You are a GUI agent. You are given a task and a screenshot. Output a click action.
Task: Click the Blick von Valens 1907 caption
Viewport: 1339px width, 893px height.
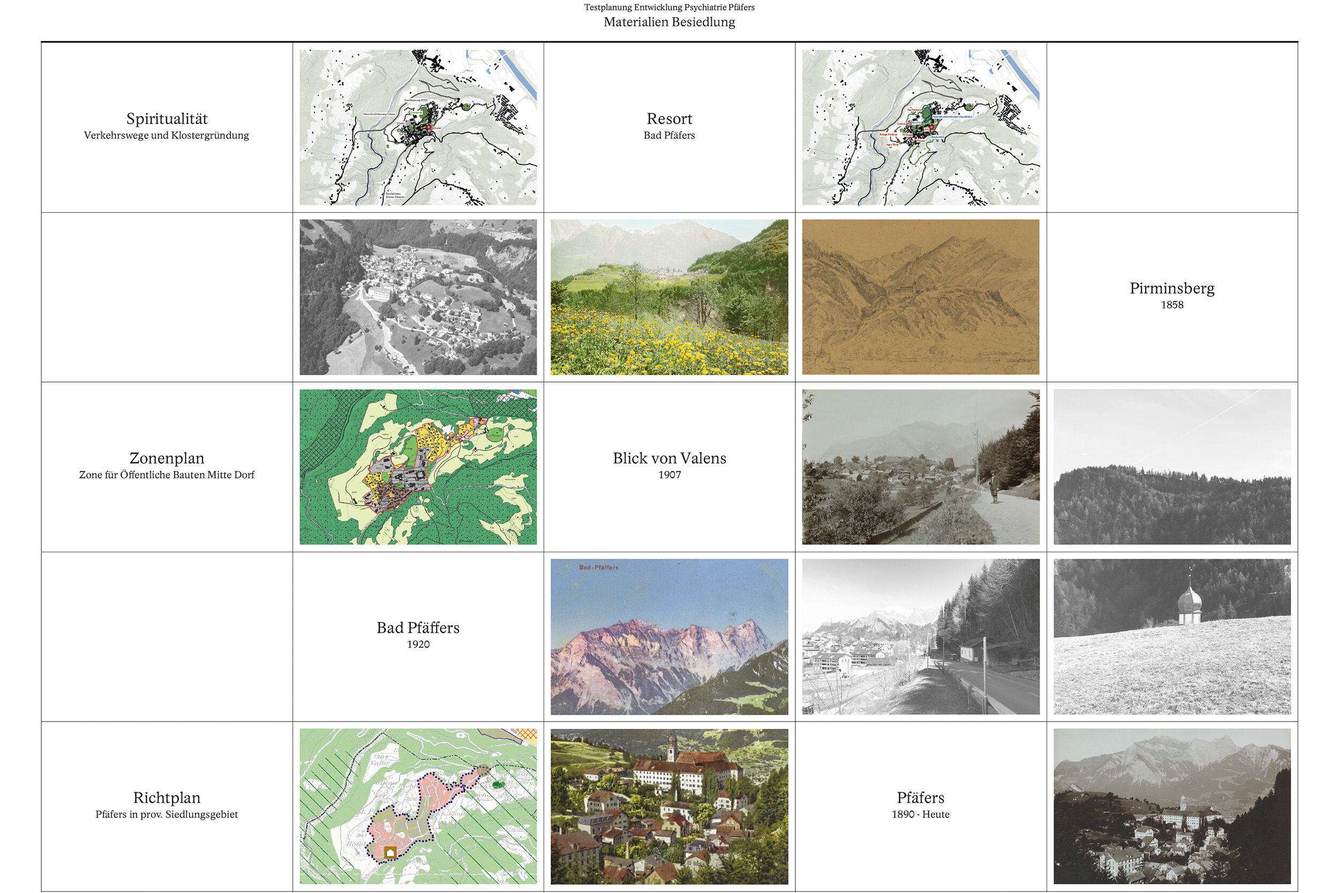(669, 465)
